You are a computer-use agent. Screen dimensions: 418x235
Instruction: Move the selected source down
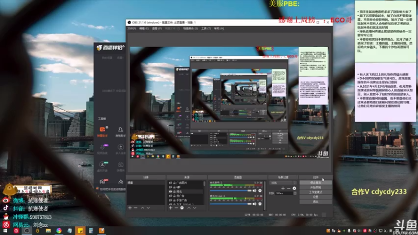pyautogui.click(x=194, y=208)
